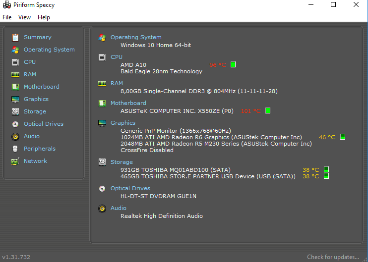
Task: Click Check for updates link
Action: pyautogui.click(x=333, y=257)
